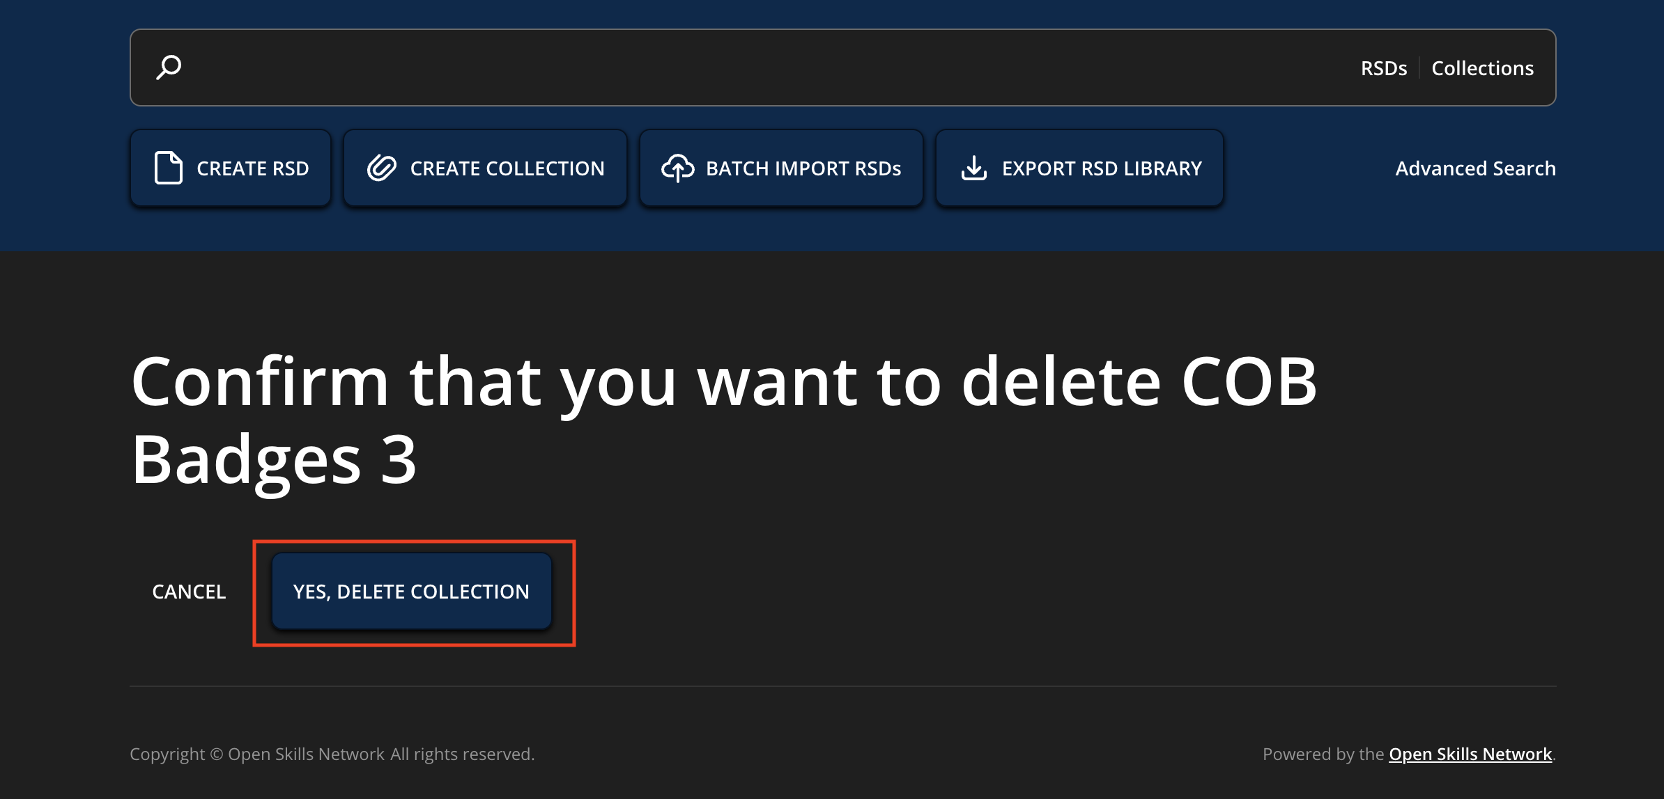Image resolution: width=1664 pixels, height=799 pixels.
Task: Click the magnifying glass search icon
Action: pos(169,68)
